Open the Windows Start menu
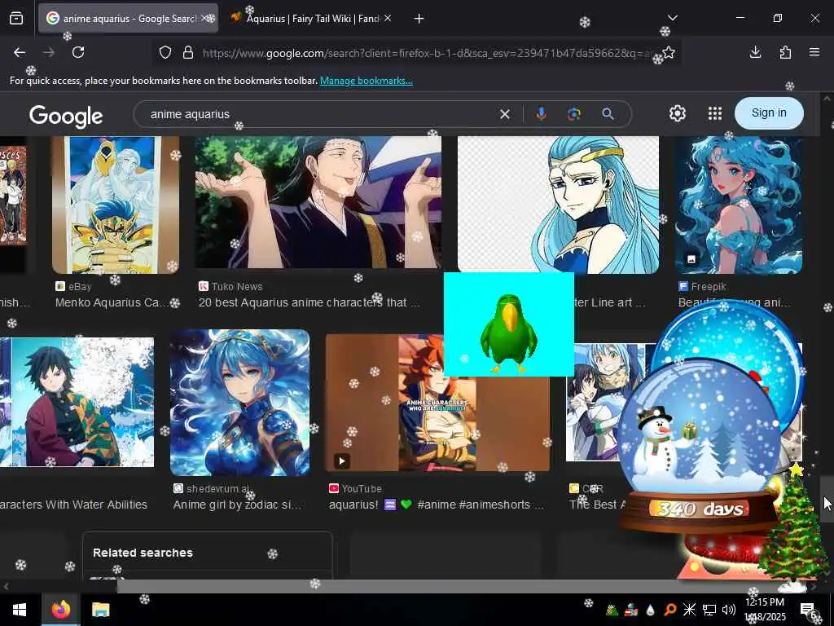 (20, 610)
